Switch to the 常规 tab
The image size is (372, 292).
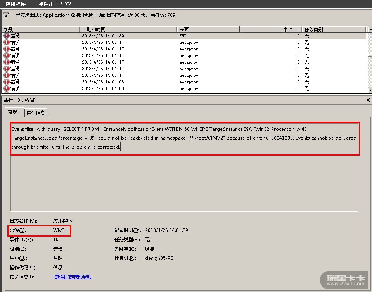pos(13,112)
